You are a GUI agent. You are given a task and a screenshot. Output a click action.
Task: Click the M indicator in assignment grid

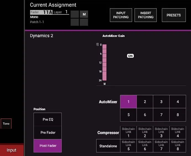[84, 14]
